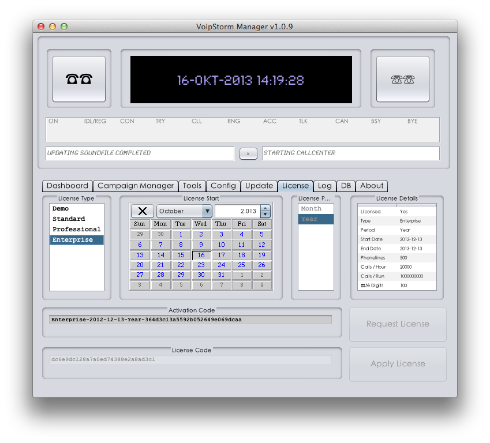Select the Demo license type
490x443 pixels.
coord(61,209)
